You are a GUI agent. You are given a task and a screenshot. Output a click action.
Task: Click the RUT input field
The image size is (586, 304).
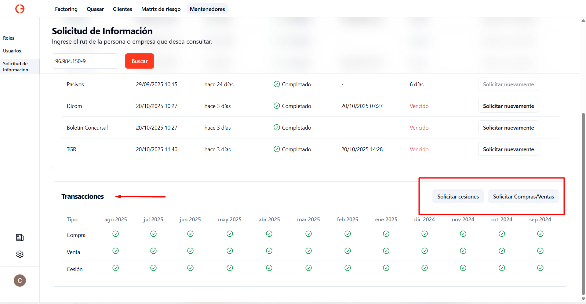point(86,61)
